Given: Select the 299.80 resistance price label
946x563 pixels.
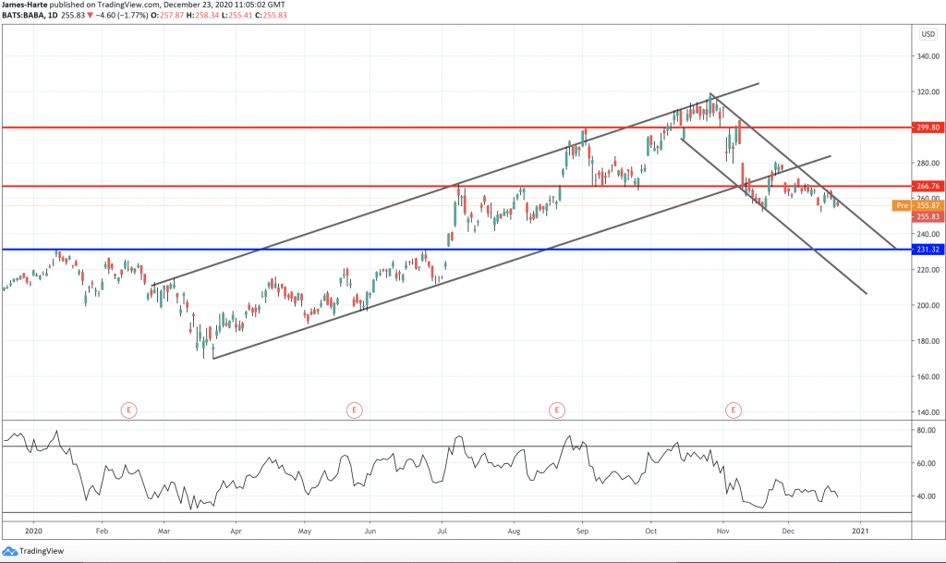Looking at the screenshot, I should (x=927, y=127).
